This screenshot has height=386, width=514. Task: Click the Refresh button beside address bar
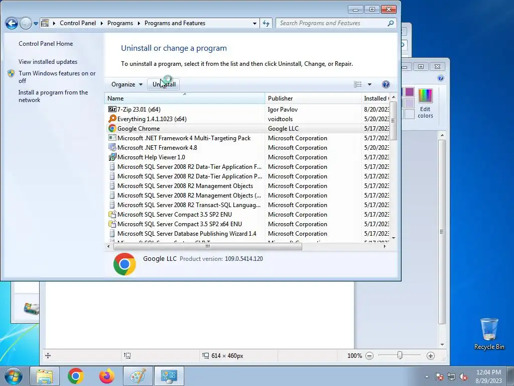coord(266,23)
